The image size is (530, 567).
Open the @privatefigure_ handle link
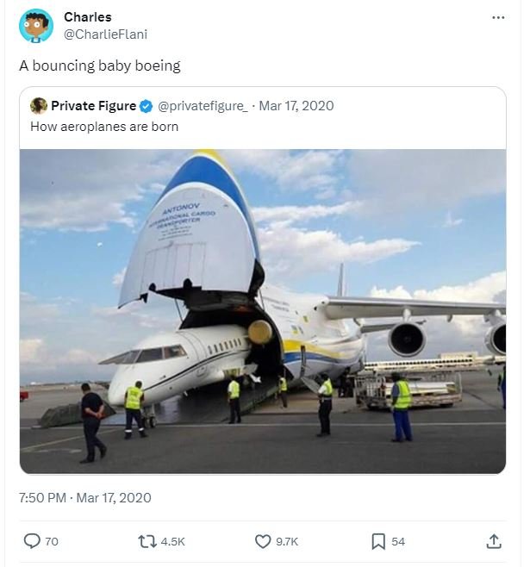pos(203,106)
